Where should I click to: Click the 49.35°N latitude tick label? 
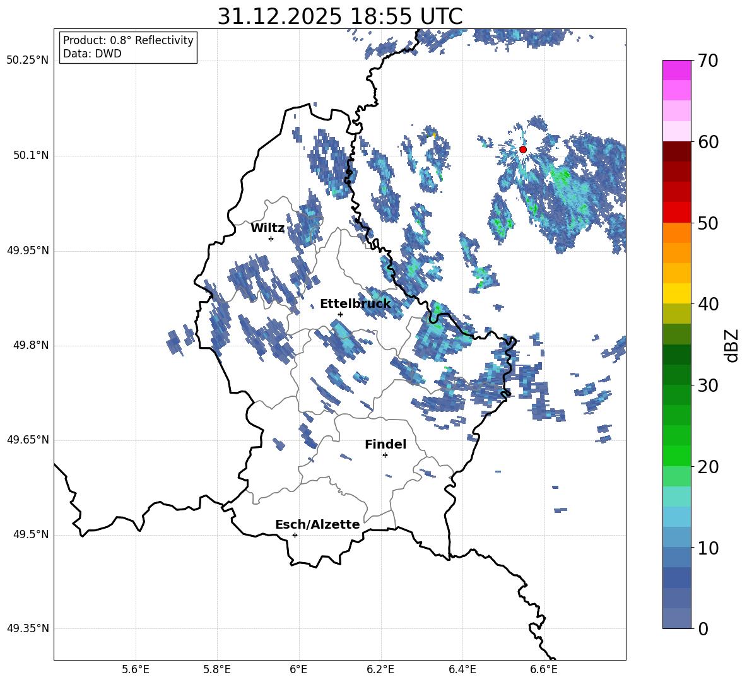28,628
